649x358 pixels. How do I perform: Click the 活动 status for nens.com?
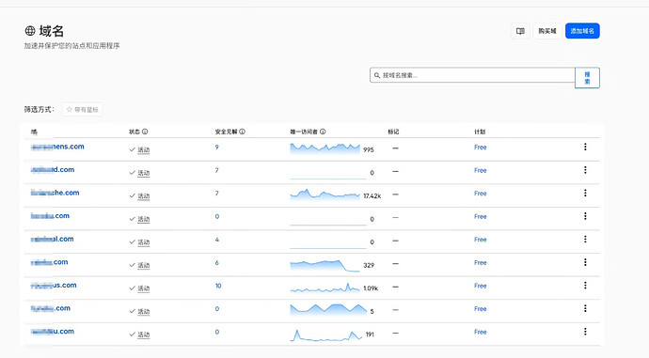tap(143, 150)
